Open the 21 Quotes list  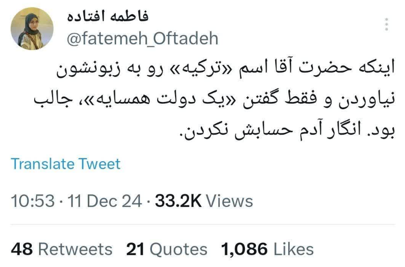167,249
